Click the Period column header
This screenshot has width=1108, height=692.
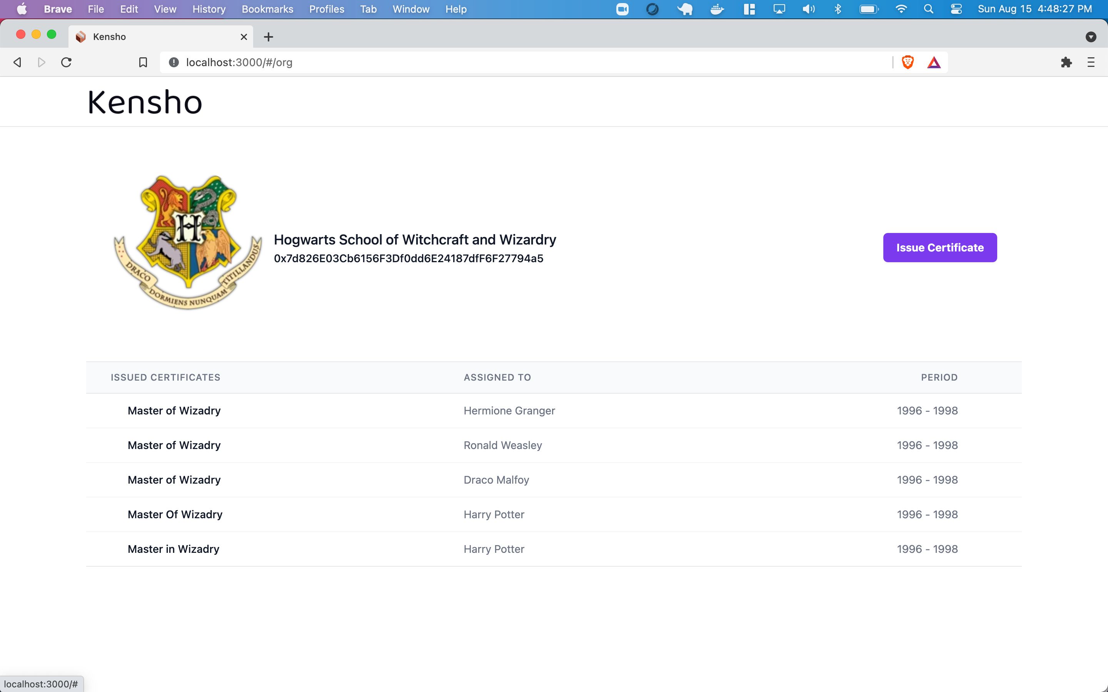(939, 378)
